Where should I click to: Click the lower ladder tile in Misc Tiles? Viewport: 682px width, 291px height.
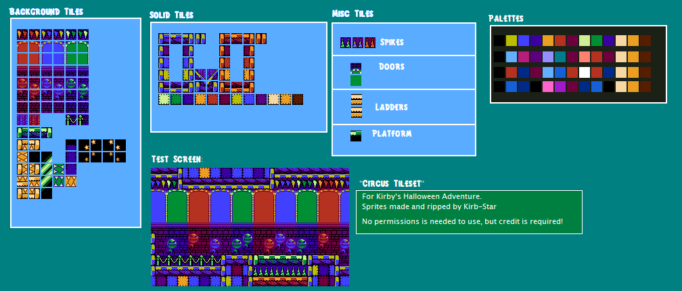[x=356, y=112]
